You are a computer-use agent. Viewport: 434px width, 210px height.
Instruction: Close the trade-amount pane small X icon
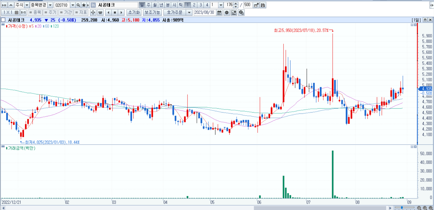[x=415, y=147]
